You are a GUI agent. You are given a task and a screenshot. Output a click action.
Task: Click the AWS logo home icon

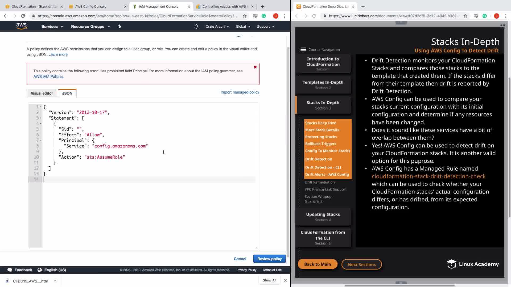(21, 26)
